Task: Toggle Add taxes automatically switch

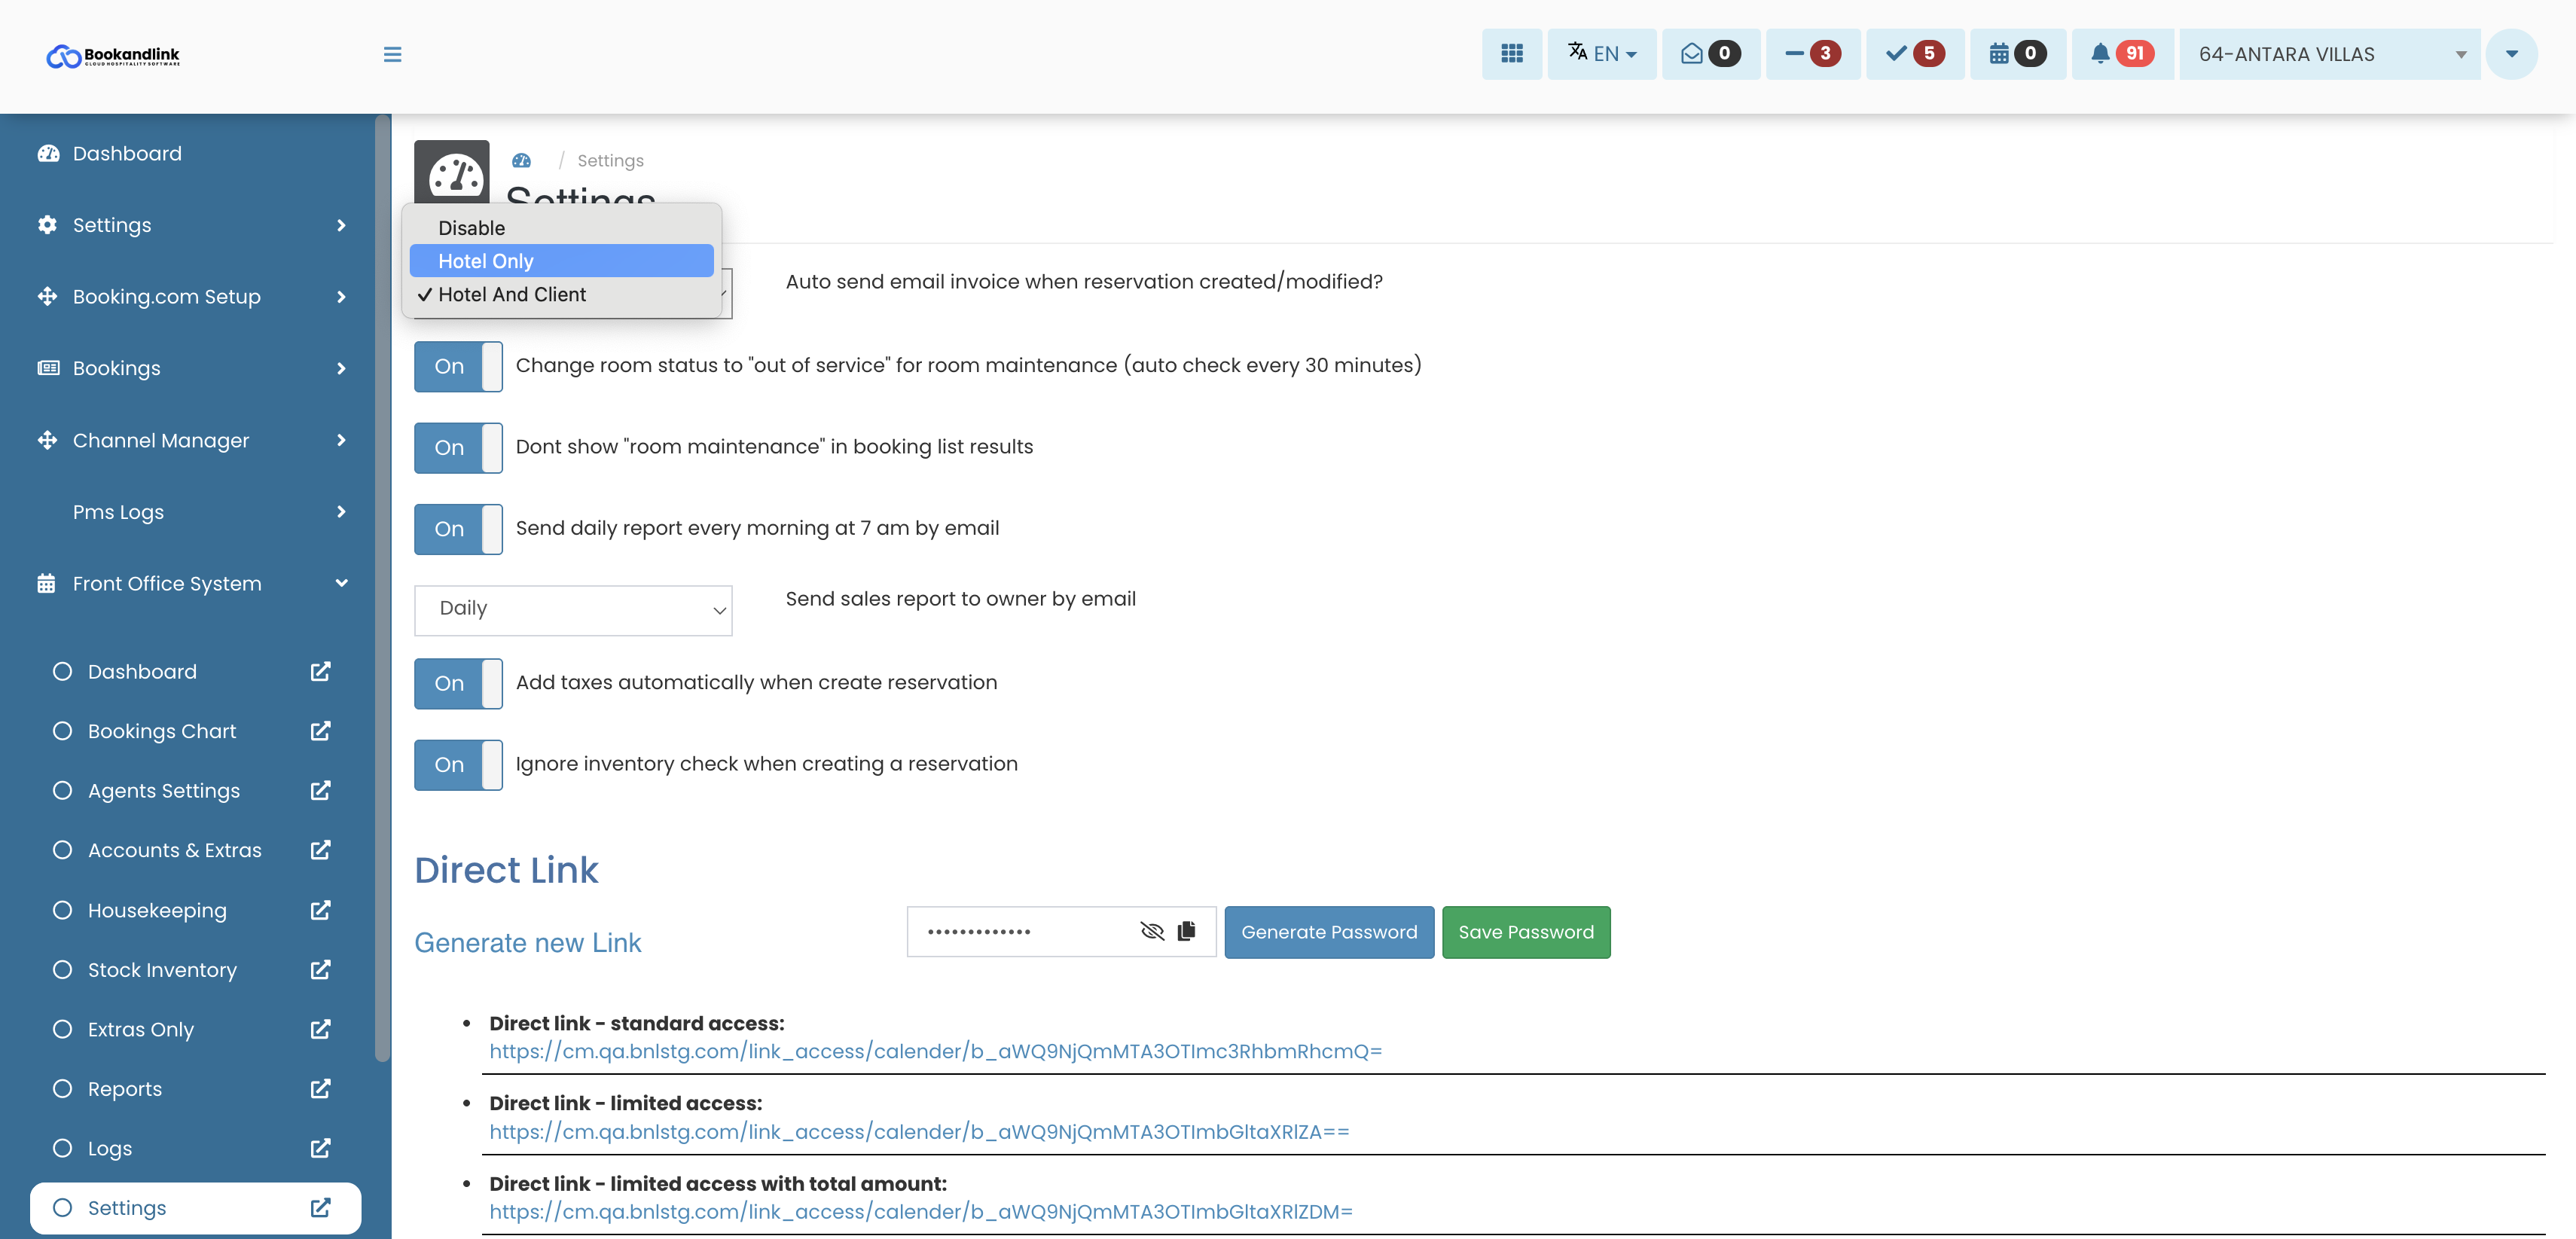Action: [458, 683]
